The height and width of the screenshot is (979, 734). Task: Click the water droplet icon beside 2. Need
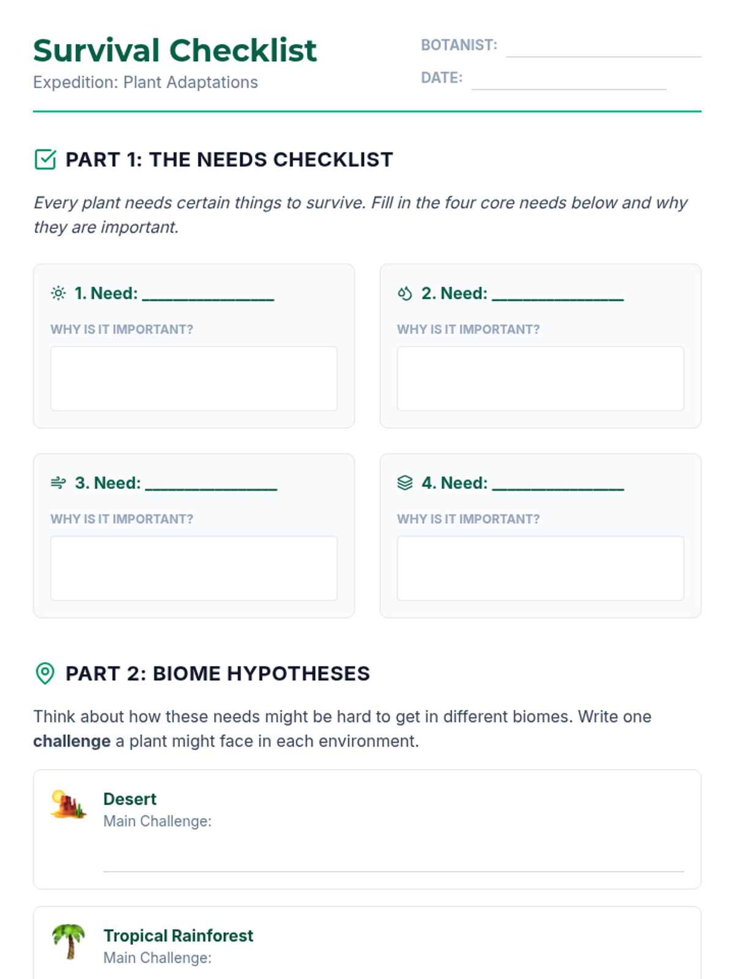coord(405,294)
